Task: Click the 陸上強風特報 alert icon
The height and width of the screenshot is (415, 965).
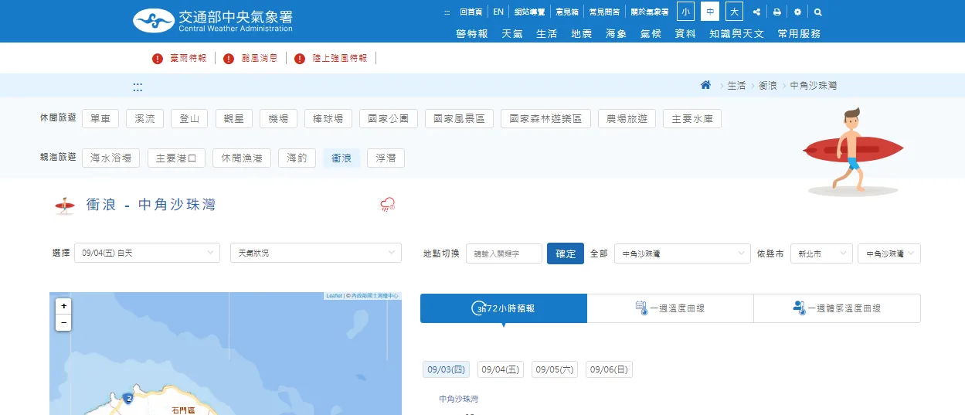Action: pos(300,58)
